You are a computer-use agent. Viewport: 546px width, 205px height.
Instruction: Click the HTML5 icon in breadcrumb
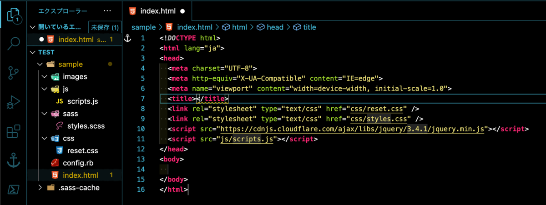click(x=170, y=27)
